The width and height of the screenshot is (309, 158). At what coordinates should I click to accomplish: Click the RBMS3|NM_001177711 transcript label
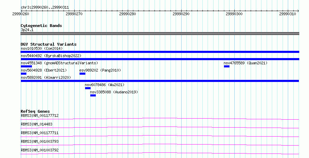coord(40,133)
